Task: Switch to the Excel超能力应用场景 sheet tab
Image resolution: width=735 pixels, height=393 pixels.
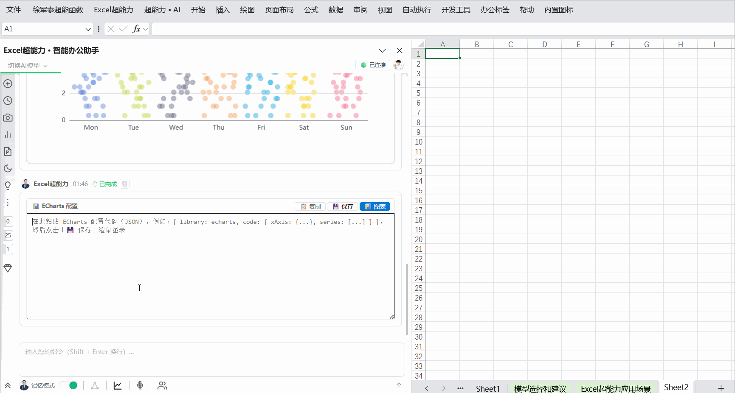Action: coord(616,388)
